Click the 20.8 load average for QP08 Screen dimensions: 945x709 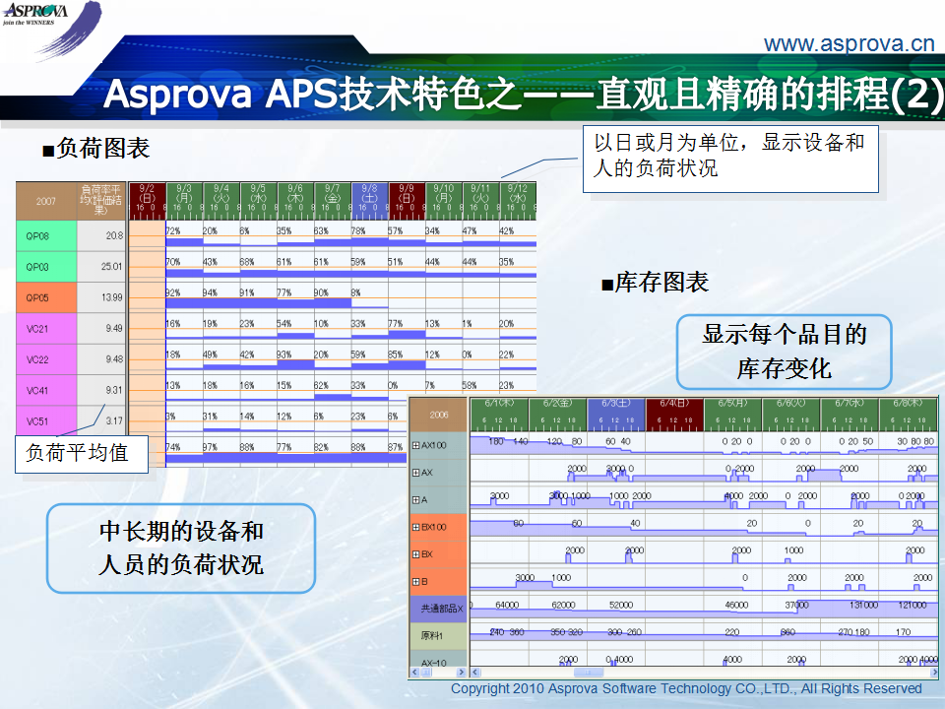point(114,235)
